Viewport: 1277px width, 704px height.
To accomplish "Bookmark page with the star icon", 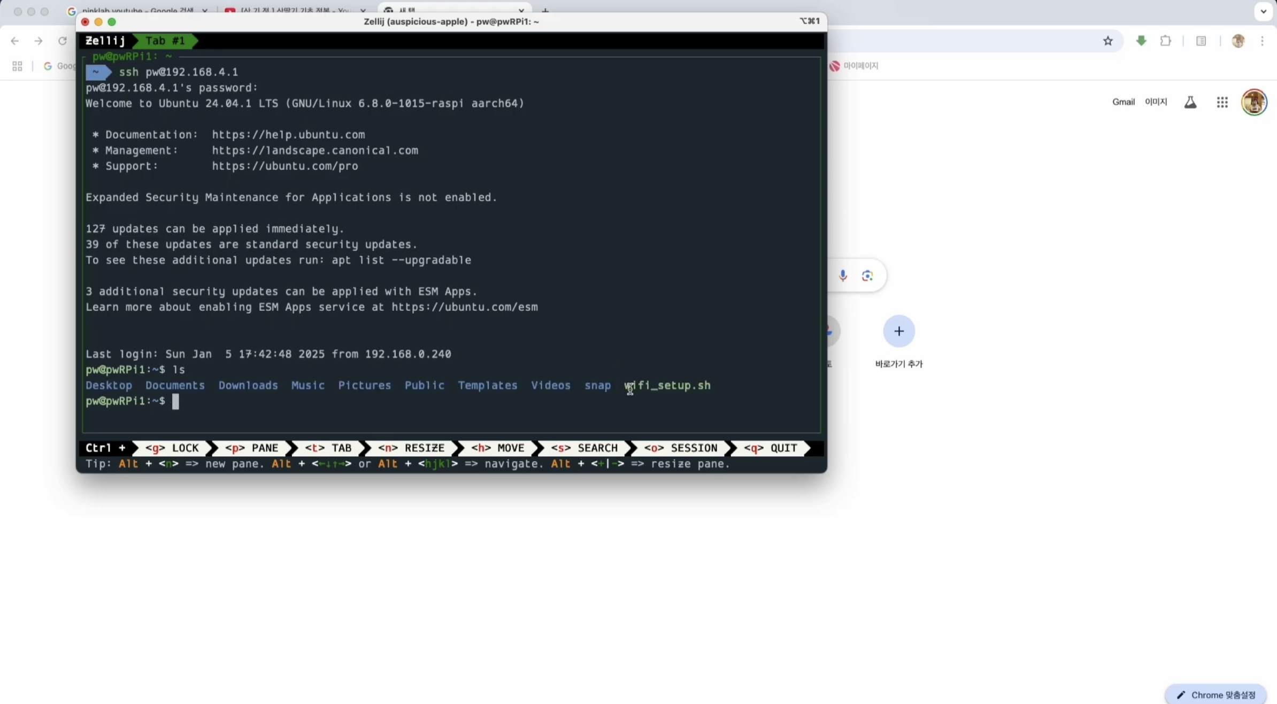I will coord(1108,41).
